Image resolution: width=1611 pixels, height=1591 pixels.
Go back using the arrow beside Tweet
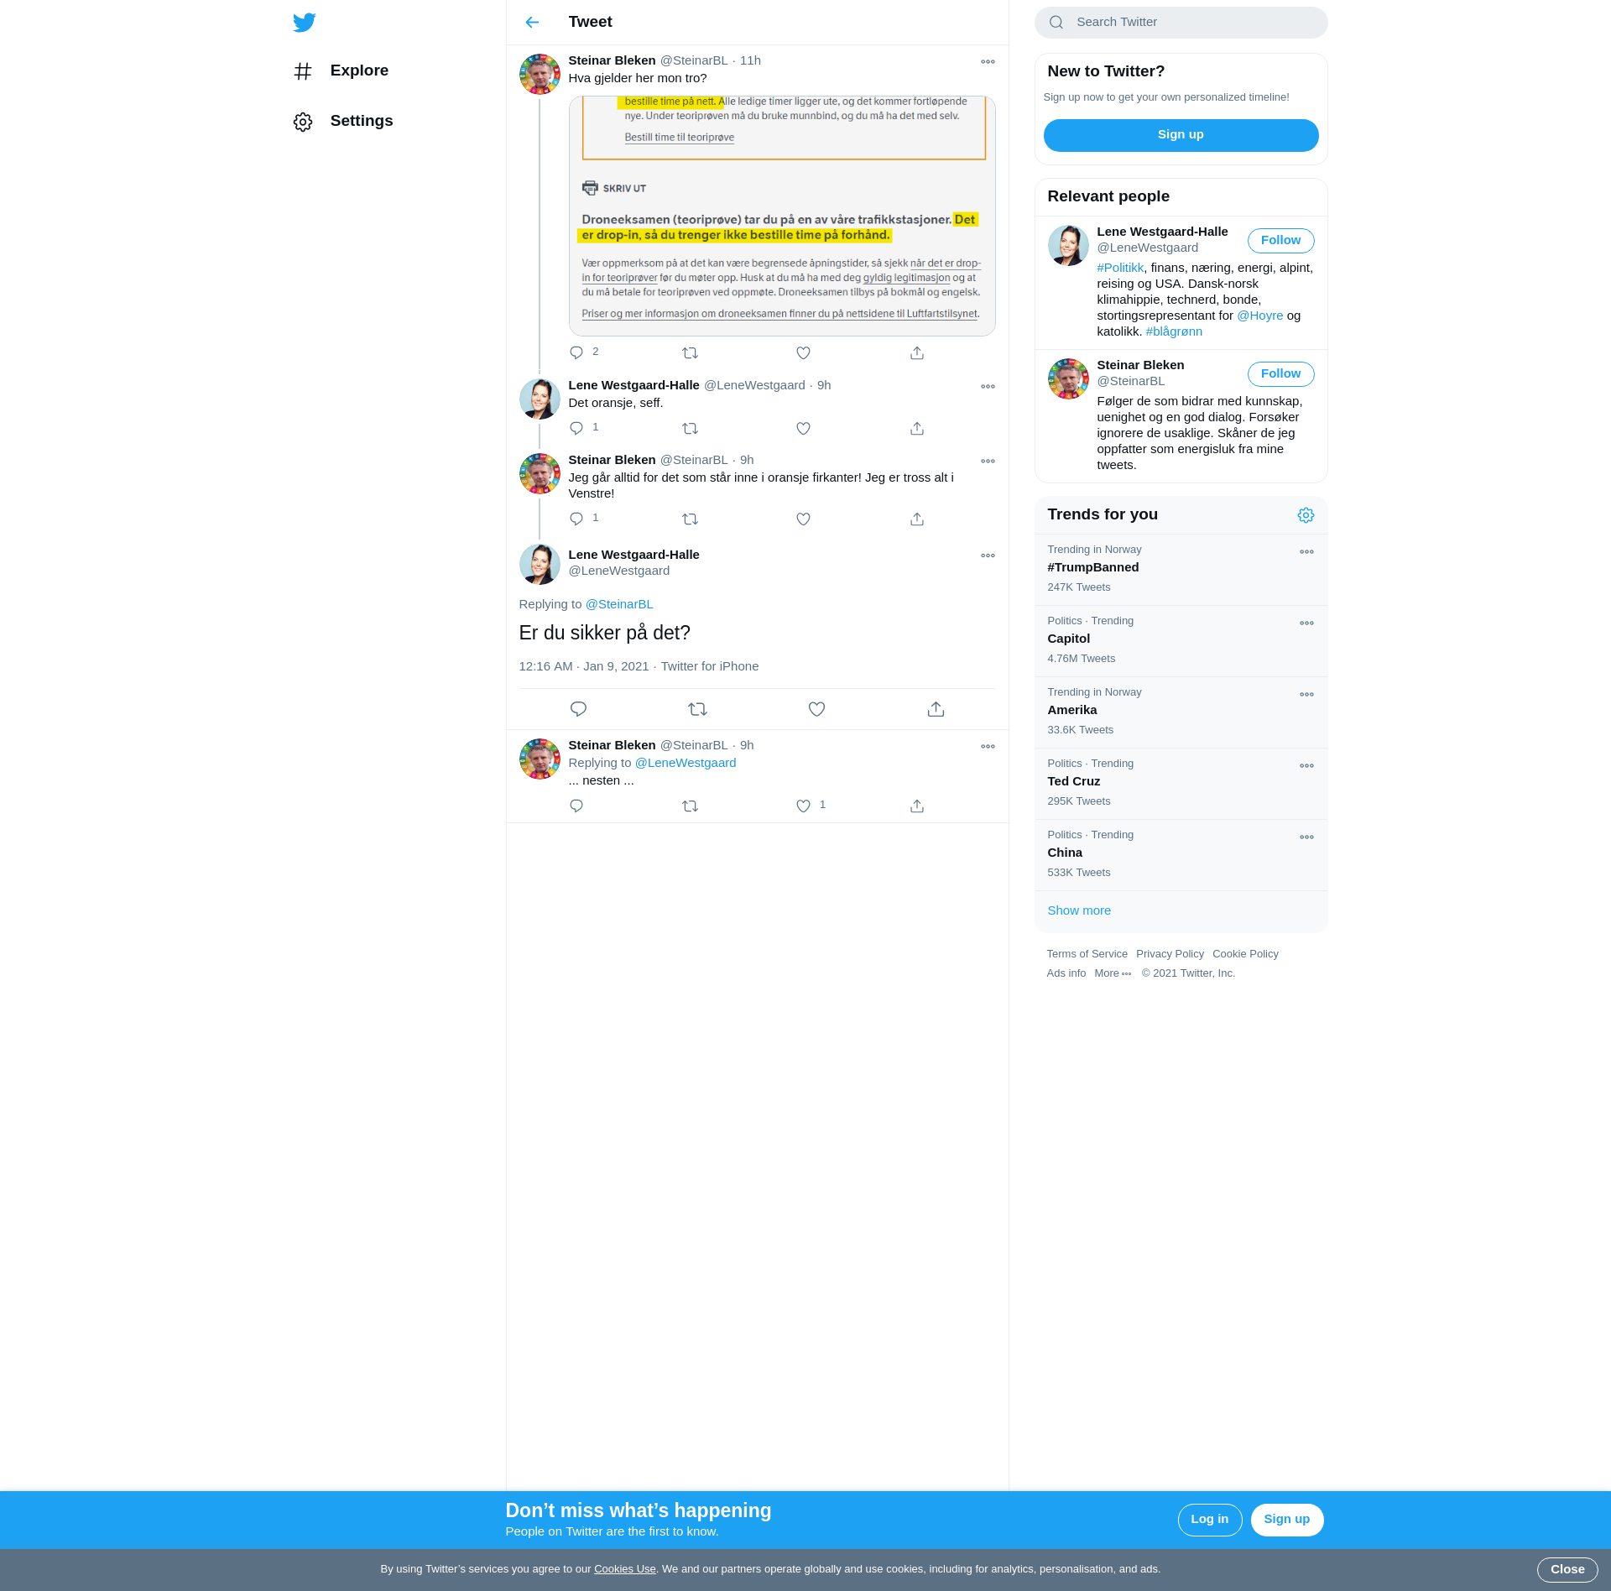point(532,23)
